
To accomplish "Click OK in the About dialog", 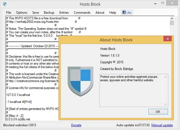I will click(x=158, y=112).
